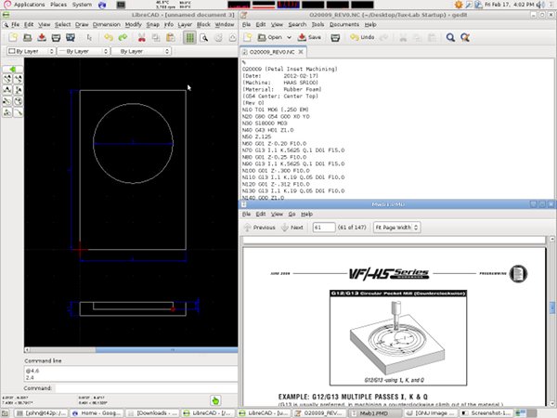Viewport: 557px width, 418px height.
Task: Open Find using gedit magnifier icon
Action: (x=450, y=37)
